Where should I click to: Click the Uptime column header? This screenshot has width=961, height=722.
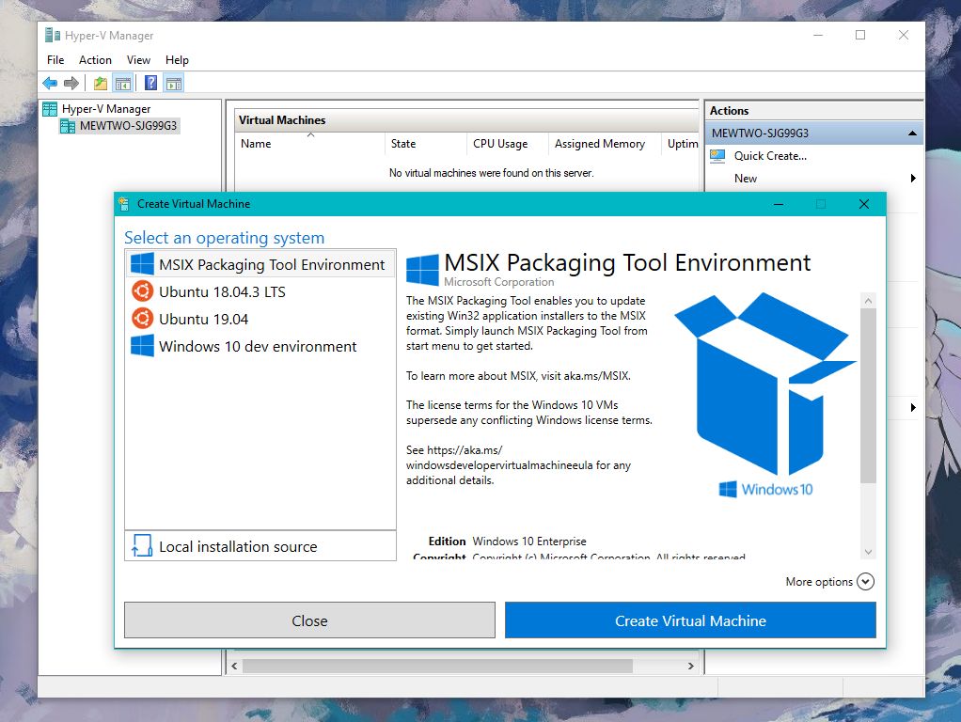click(681, 144)
